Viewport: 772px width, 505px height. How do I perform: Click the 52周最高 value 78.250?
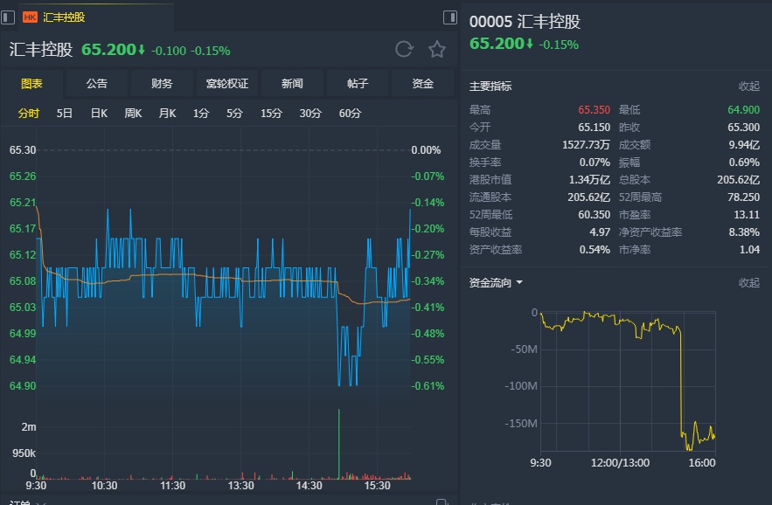[743, 197]
